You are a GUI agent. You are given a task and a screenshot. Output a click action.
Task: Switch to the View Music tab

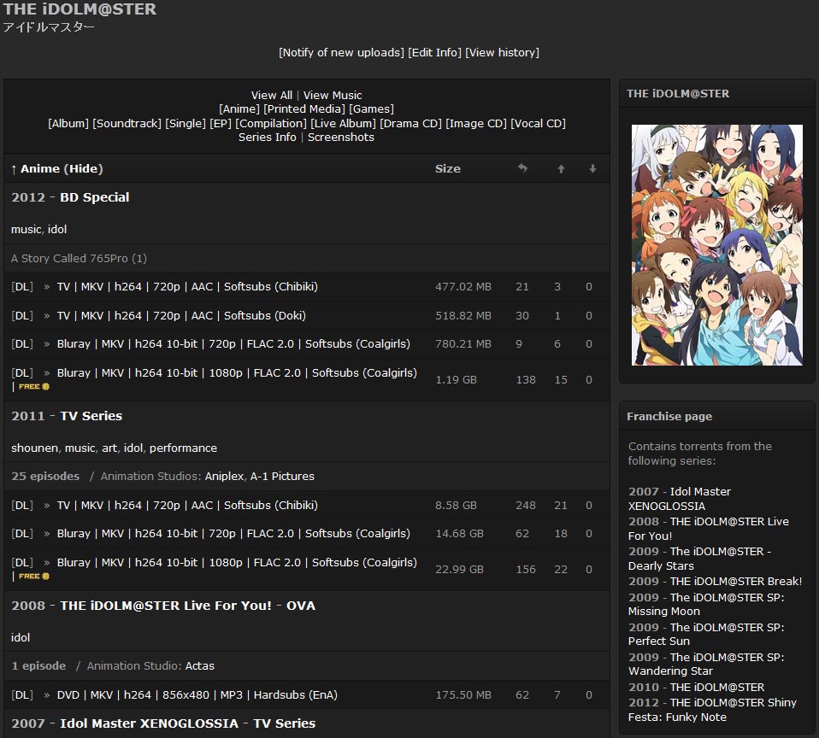click(333, 95)
